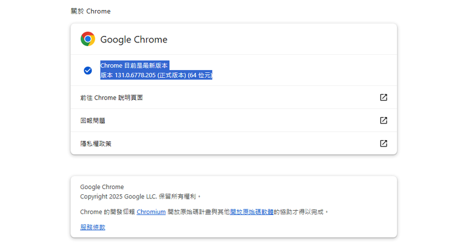Click the 保留所有權利 text

(177, 197)
